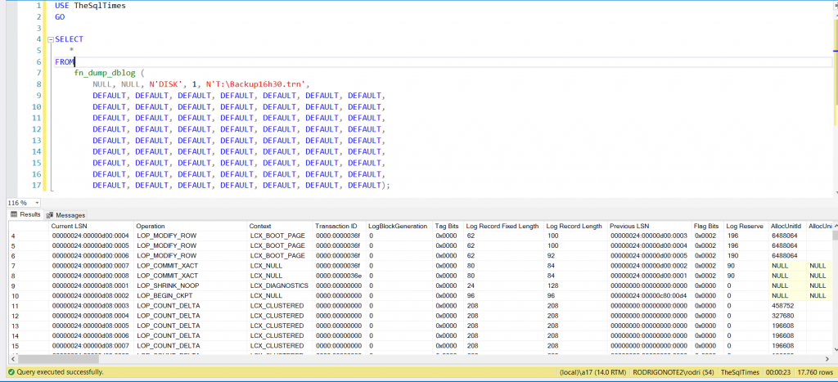Screen dimensions: 838x382
Task: Click the FROM keyword in the editor
Action: coord(65,62)
